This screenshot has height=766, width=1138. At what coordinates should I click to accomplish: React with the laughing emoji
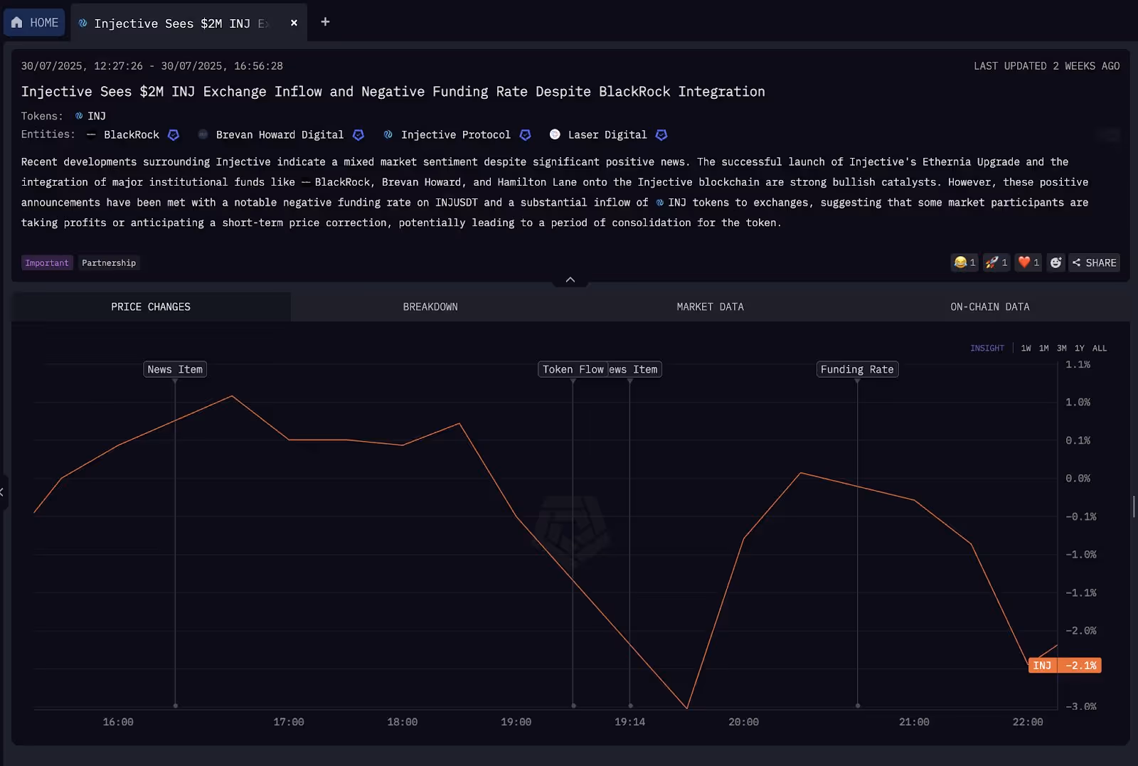[x=964, y=262]
